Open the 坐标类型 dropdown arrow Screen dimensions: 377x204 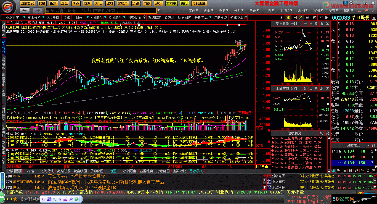tap(246, 18)
